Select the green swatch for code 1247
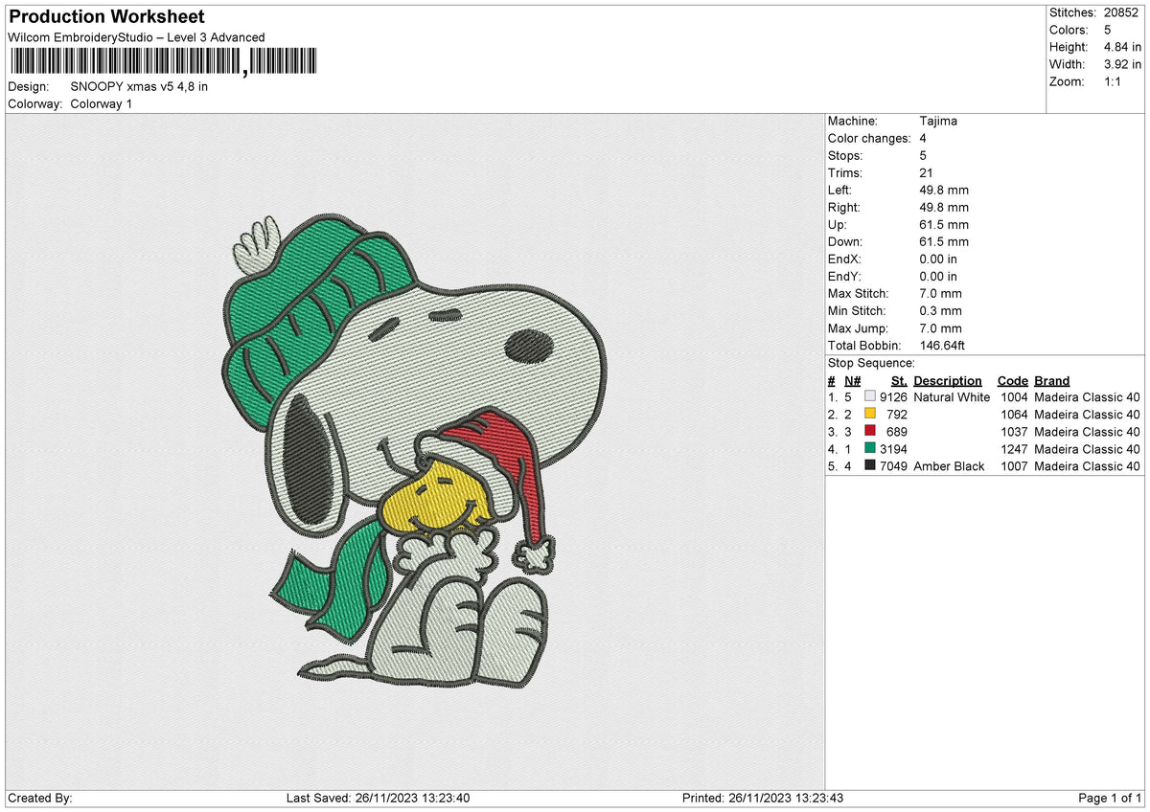Screen dimensions: 1150x812 pos(870,449)
